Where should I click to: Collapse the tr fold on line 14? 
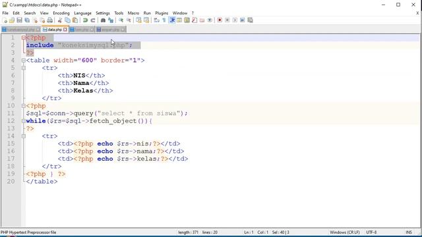coord(24,136)
